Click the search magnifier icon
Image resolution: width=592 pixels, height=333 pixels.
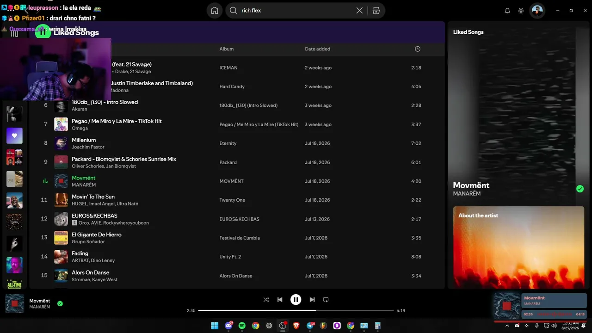233,11
